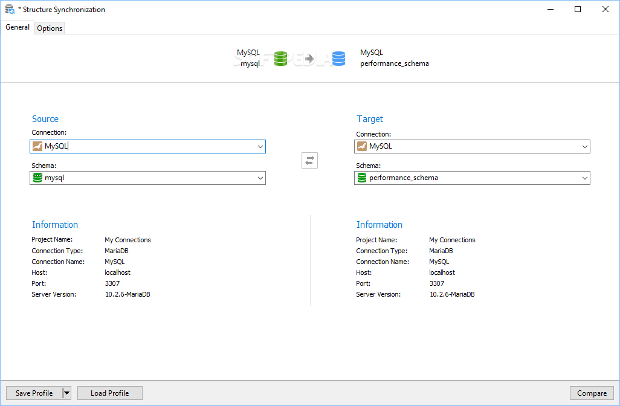Click the blue target database icon in header
Screen dimensions: 620x406
point(338,59)
